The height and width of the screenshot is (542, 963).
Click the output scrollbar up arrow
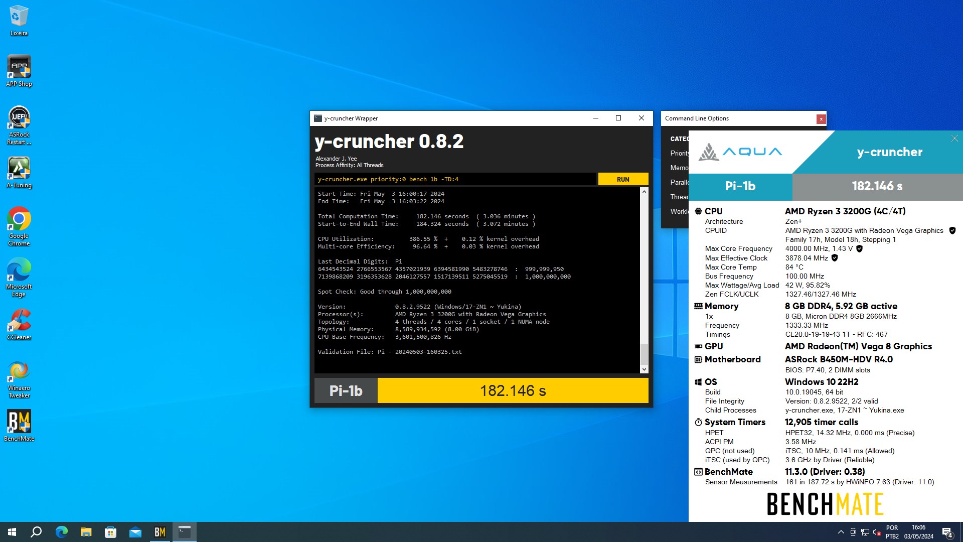click(644, 192)
